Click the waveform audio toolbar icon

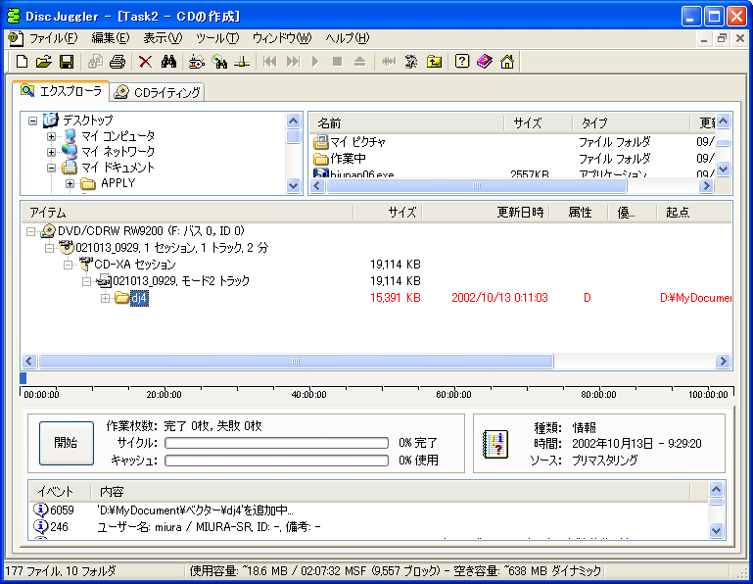pyautogui.click(x=389, y=62)
